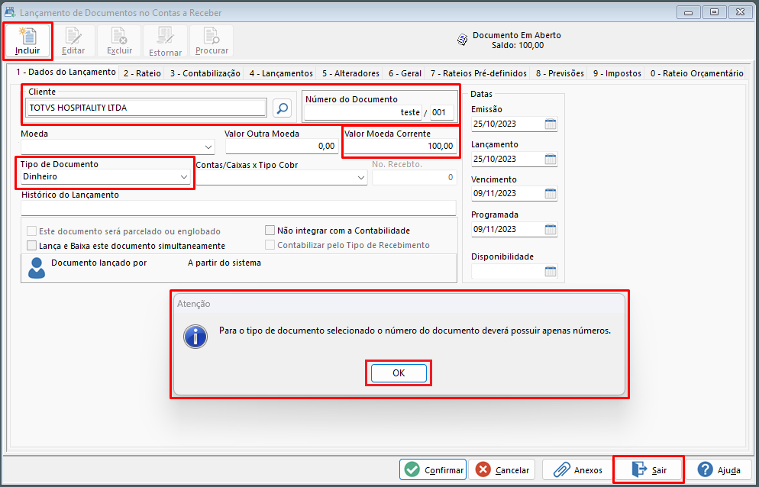Select the '5 - Alteradores' tab
Viewport: 759px width, 487px height.
tap(351, 73)
